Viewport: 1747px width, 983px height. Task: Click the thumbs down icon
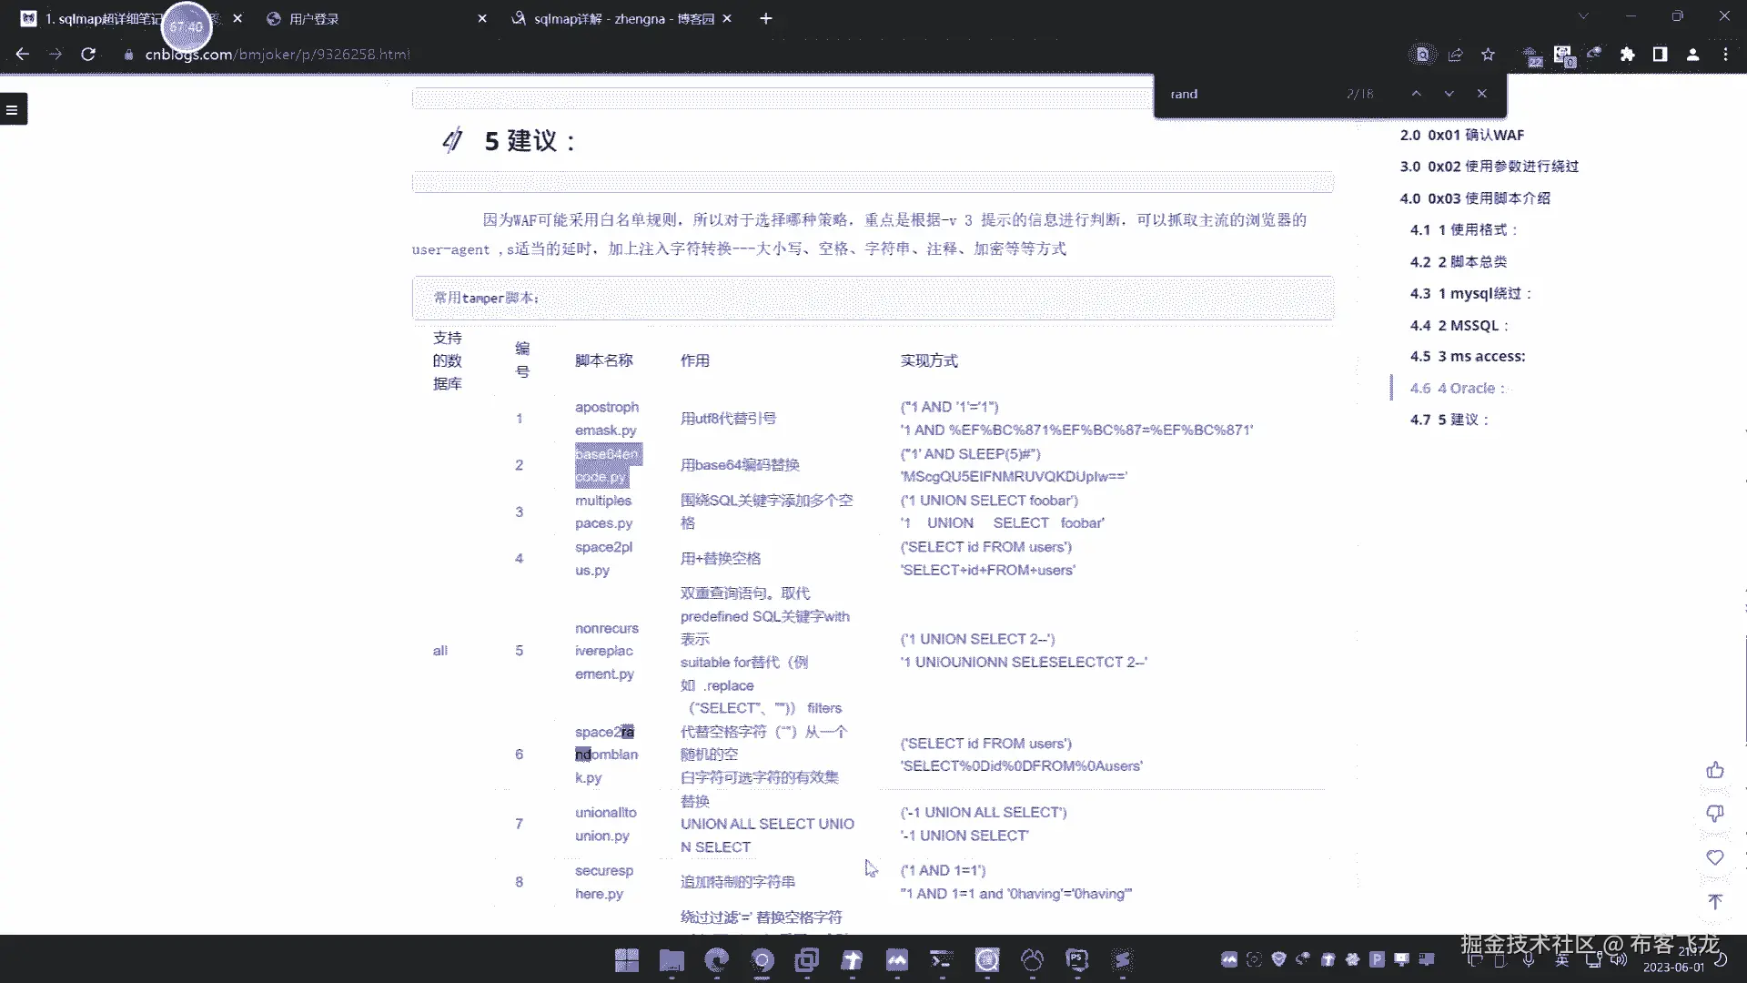(1715, 813)
